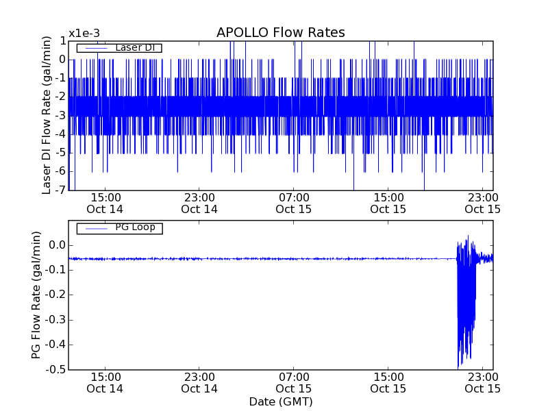Click the bottom plot 15:00 Oct 15 tick label
The height and width of the screenshot is (411, 548).
388,383
